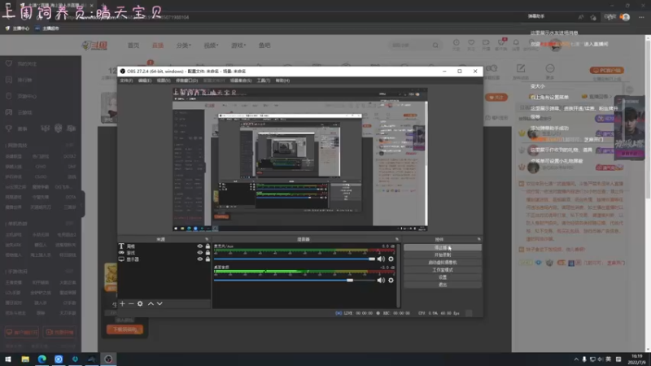Open Windows Start menu
651x366 pixels.
coord(8,359)
